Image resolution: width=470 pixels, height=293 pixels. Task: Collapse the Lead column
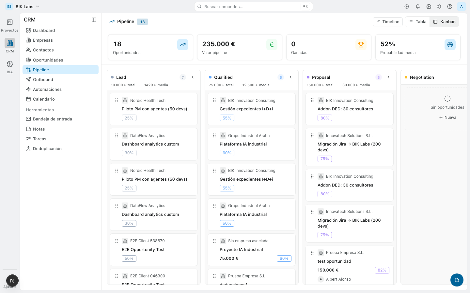[193, 77]
